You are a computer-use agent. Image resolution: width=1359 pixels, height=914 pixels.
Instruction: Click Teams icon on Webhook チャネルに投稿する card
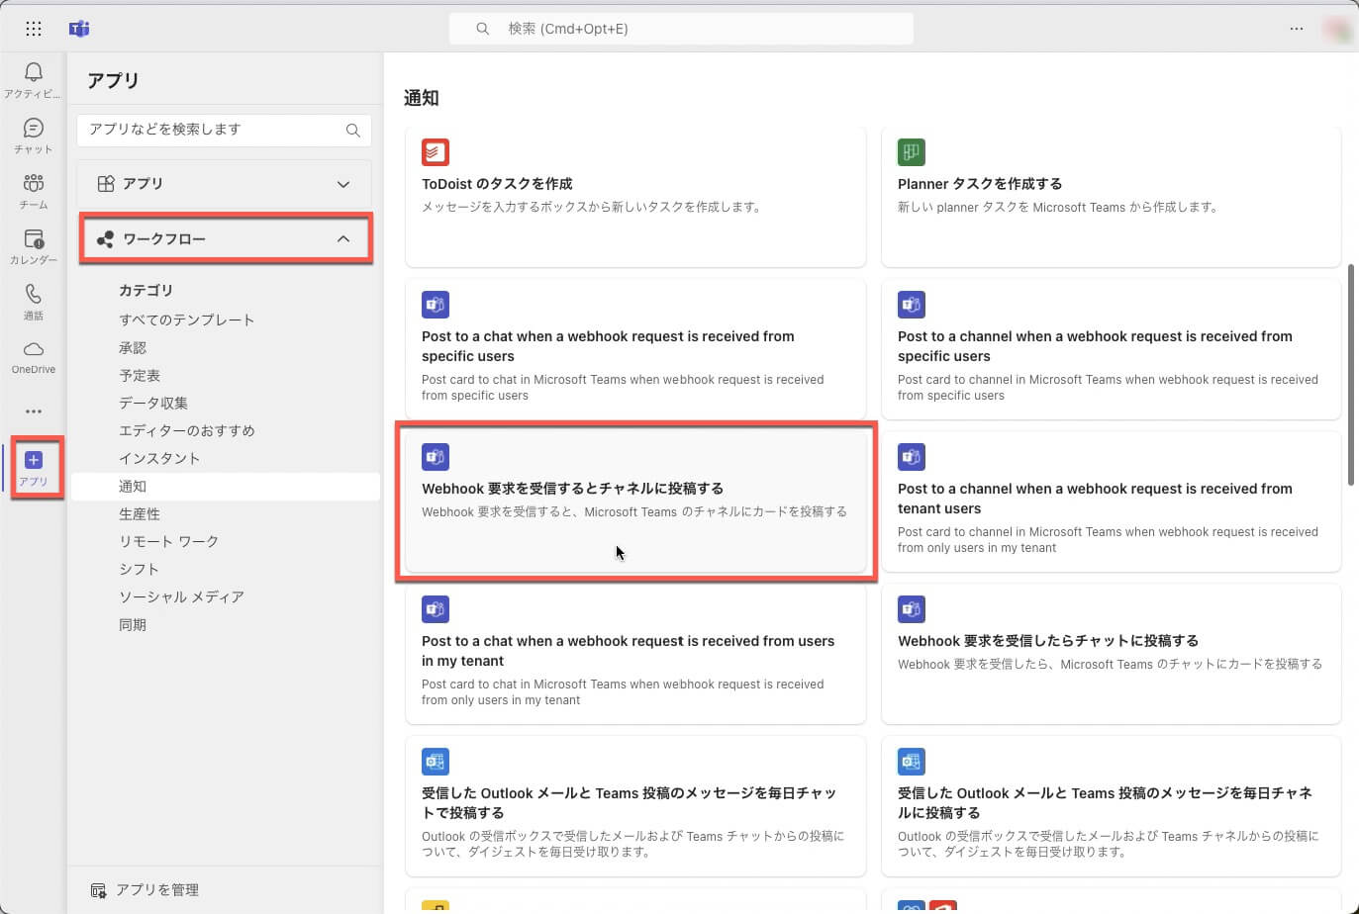pyautogui.click(x=436, y=457)
